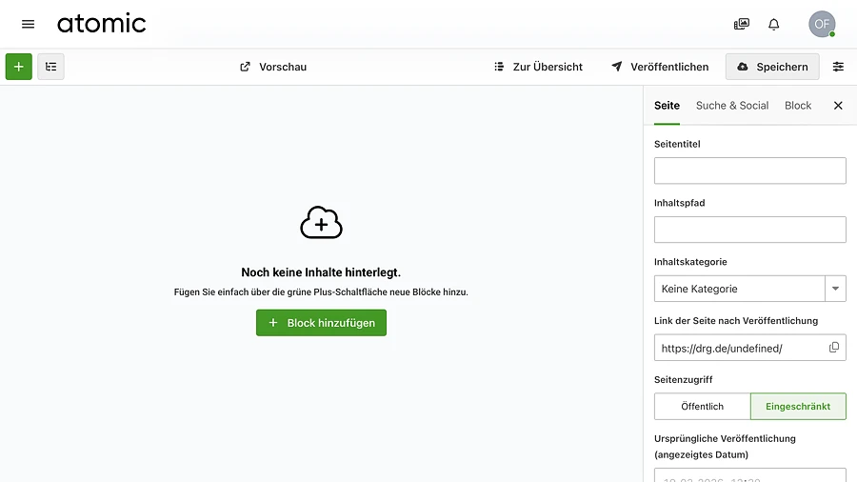Open the Keine Kategorie combo box
This screenshot has height=482, width=857.
(739, 289)
